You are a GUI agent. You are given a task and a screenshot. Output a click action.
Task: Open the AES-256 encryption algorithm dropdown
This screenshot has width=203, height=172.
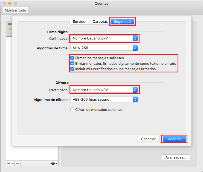104,99
